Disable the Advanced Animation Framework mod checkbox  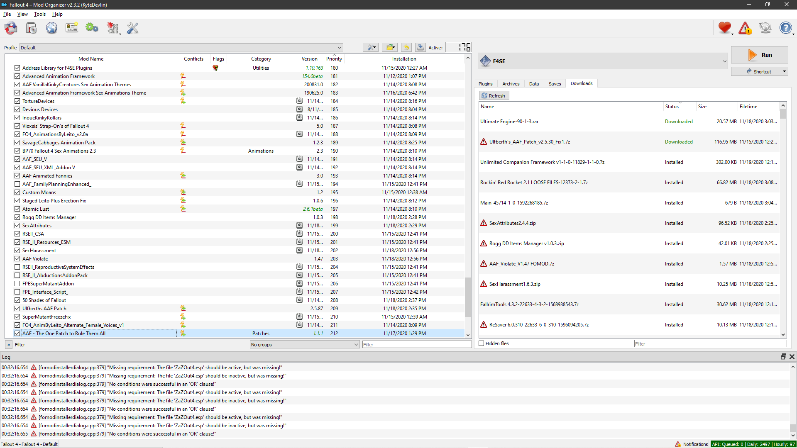[17, 76]
